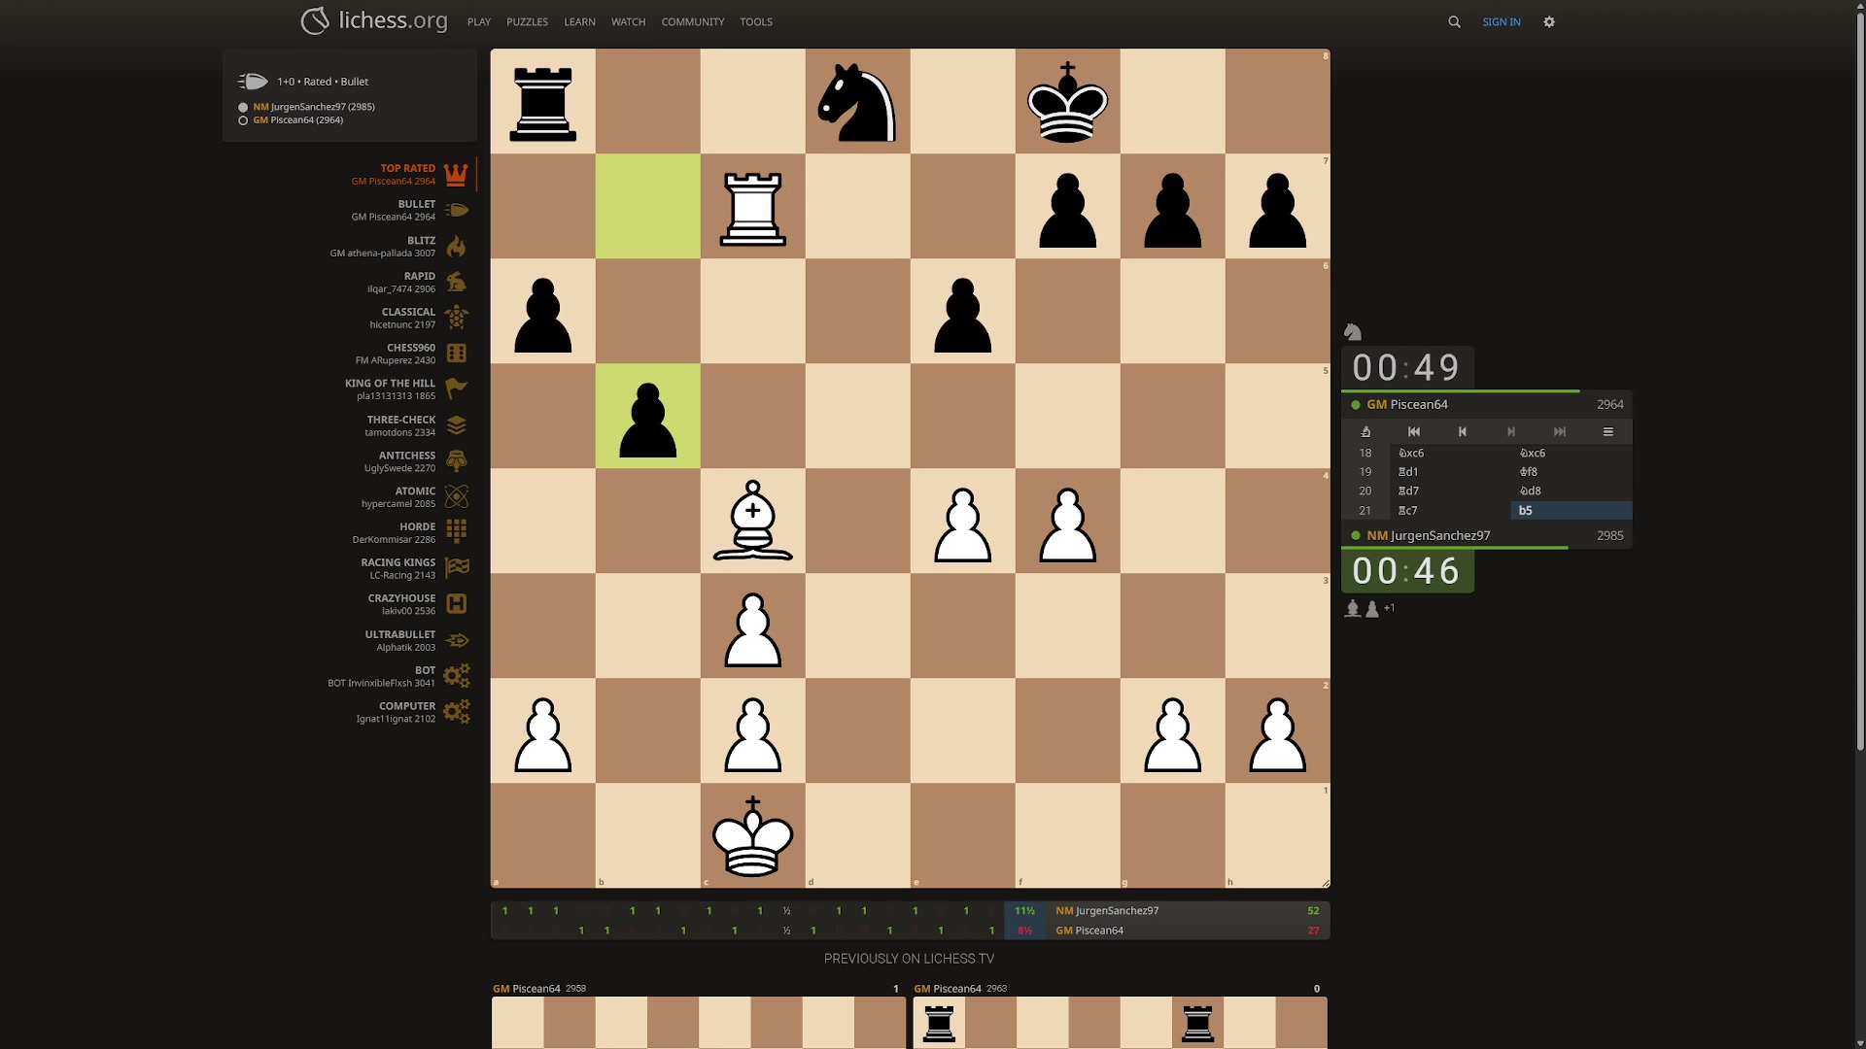Select the Atomic channel icon
The height and width of the screenshot is (1049, 1866).
pos(456,496)
